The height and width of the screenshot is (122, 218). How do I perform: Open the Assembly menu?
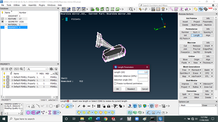point(32,5)
